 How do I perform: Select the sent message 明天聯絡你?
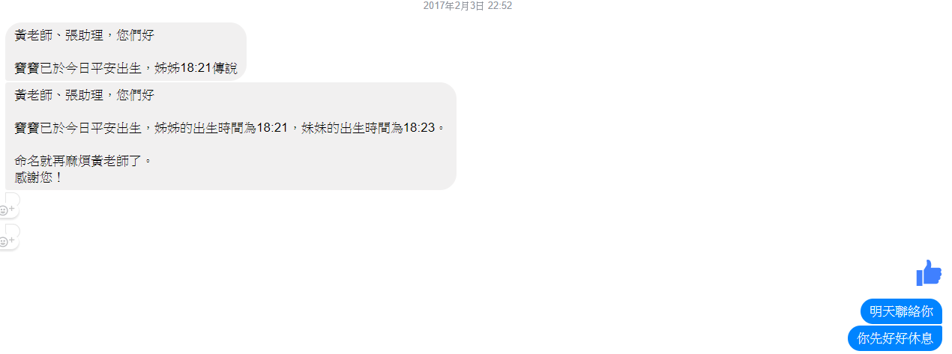(x=901, y=311)
